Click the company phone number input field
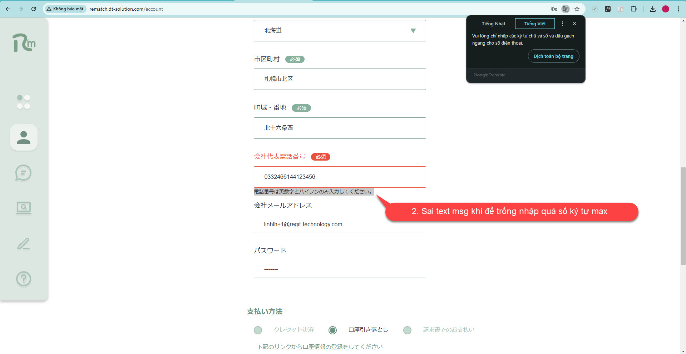Screen dimensions: 686x354 pos(340,177)
